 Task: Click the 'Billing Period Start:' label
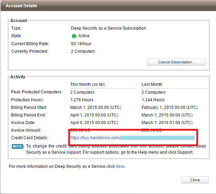pos(29,107)
